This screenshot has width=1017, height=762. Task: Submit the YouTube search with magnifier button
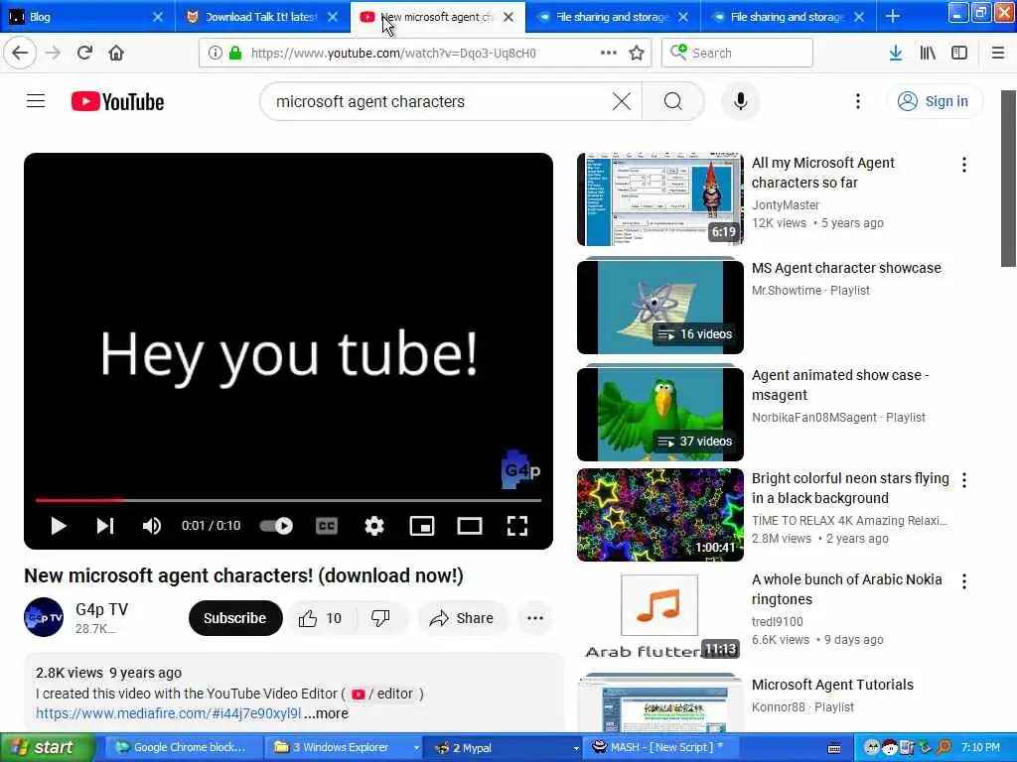pos(673,102)
